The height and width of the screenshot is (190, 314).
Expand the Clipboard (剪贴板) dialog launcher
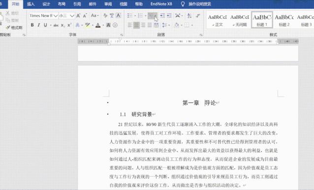point(24,35)
